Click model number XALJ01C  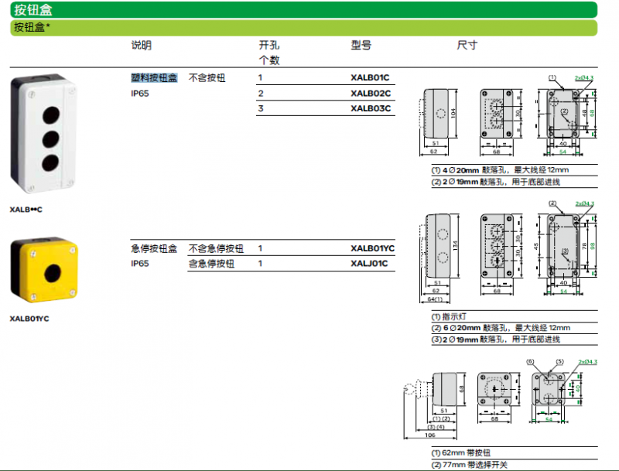[368, 264]
